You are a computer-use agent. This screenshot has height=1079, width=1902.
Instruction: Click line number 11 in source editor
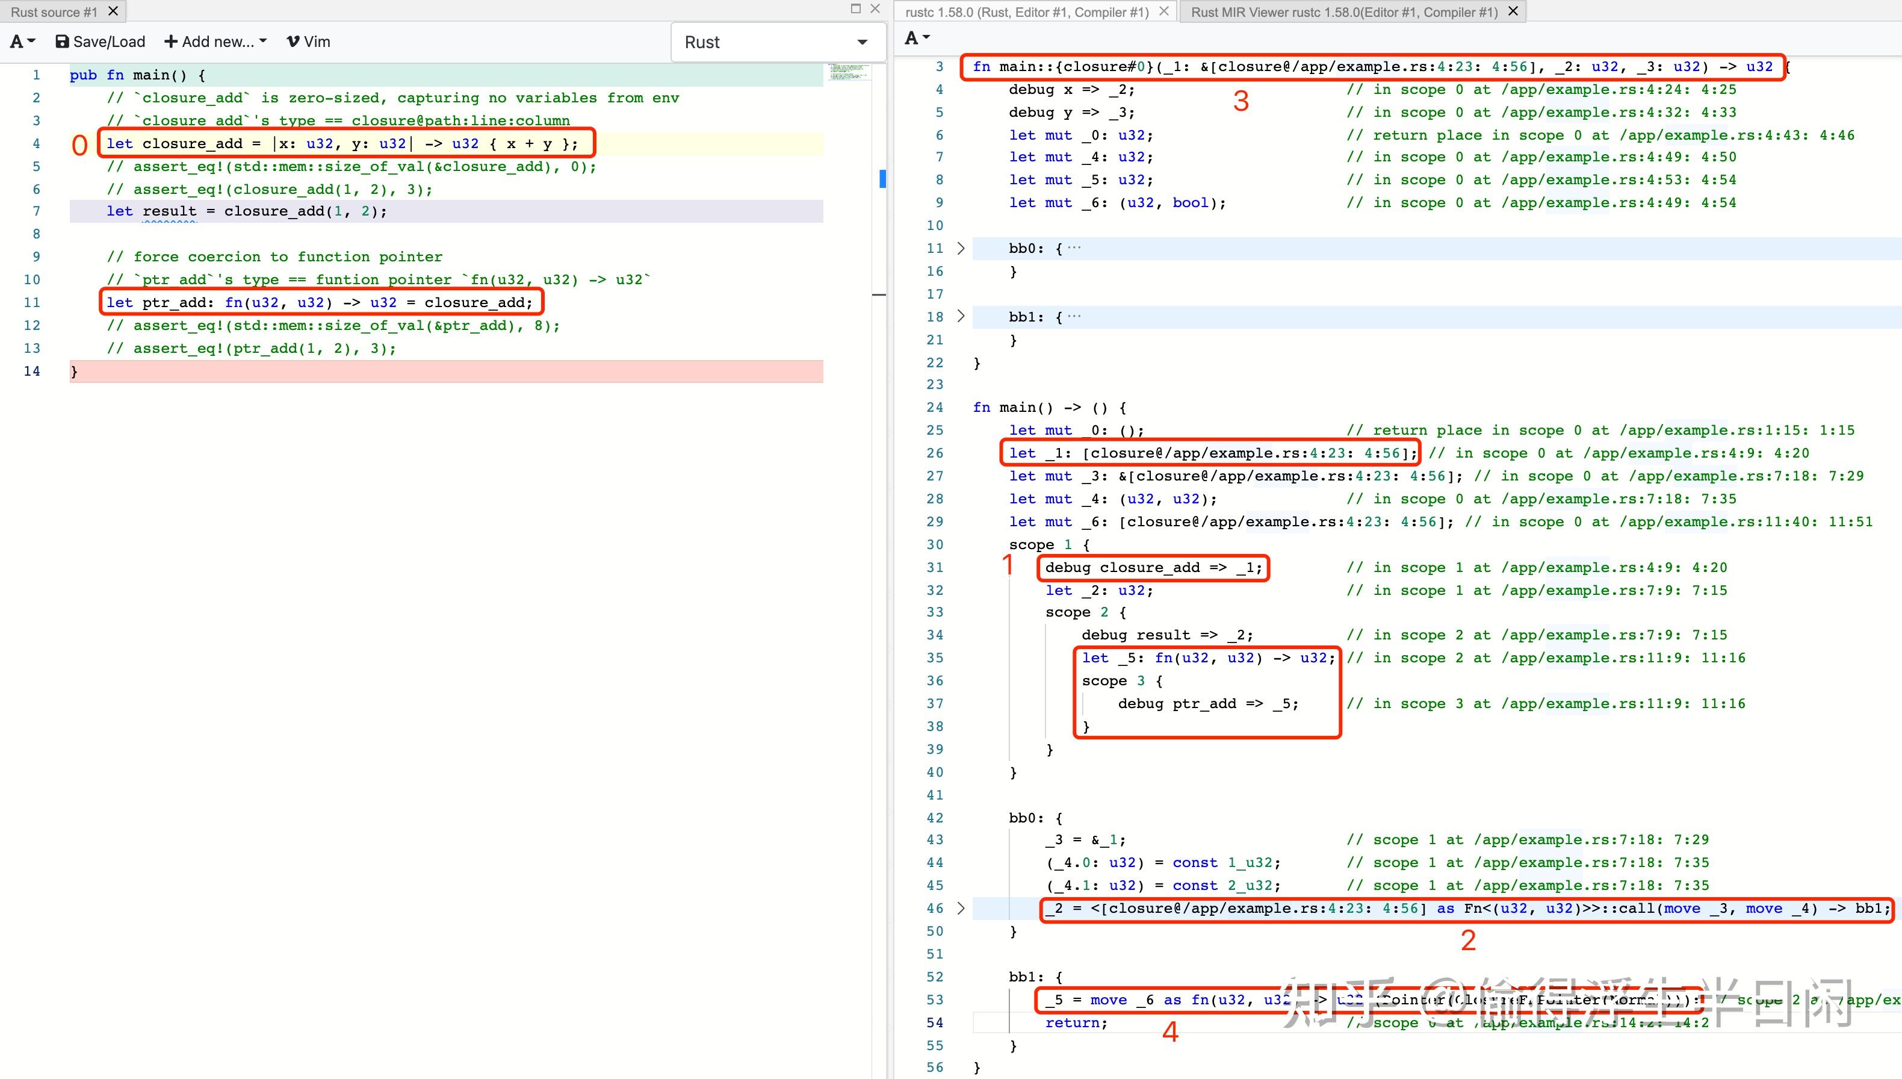(x=32, y=302)
